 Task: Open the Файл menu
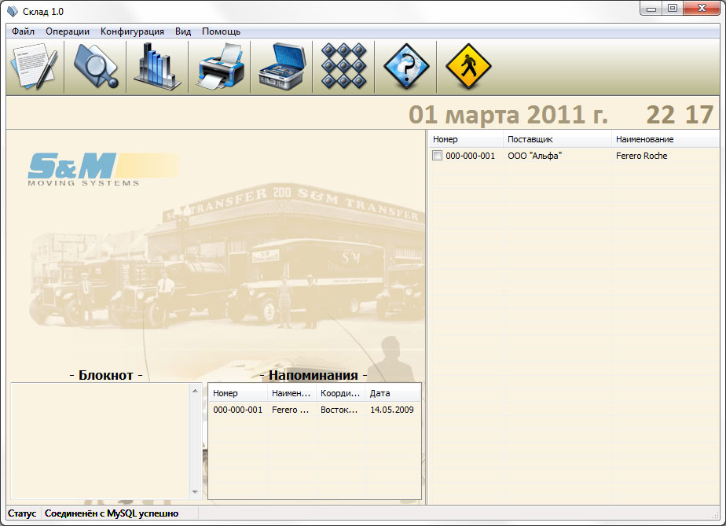[x=23, y=31]
